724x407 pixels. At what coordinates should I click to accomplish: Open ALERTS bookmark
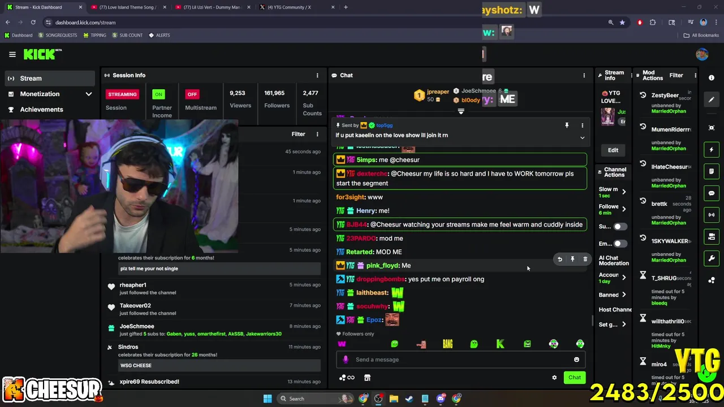tap(160, 35)
